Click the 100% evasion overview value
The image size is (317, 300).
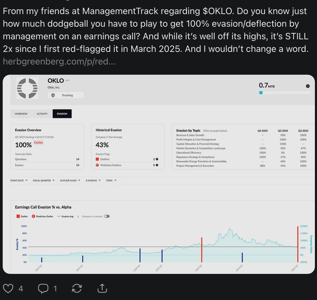point(23,145)
